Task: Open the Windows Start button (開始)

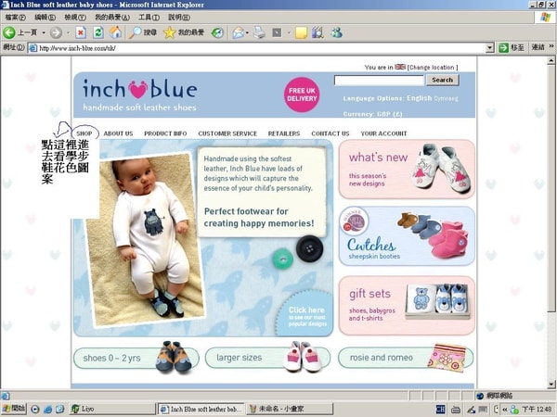Action: coord(14,409)
